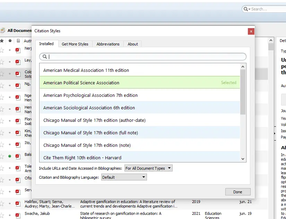Click the Authors column header
This screenshot has width=286, height=219.
27,41
